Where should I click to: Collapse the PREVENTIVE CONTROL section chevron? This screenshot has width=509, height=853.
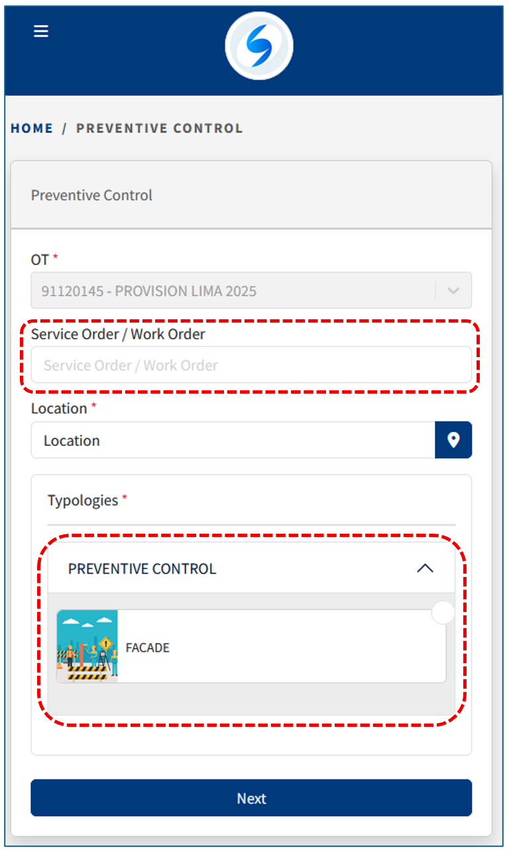(425, 568)
